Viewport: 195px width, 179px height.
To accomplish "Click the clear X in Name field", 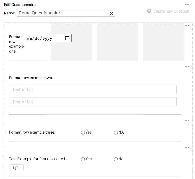I will click(x=111, y=13).
